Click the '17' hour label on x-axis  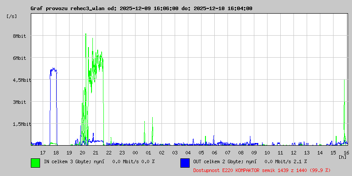[43, 153]
